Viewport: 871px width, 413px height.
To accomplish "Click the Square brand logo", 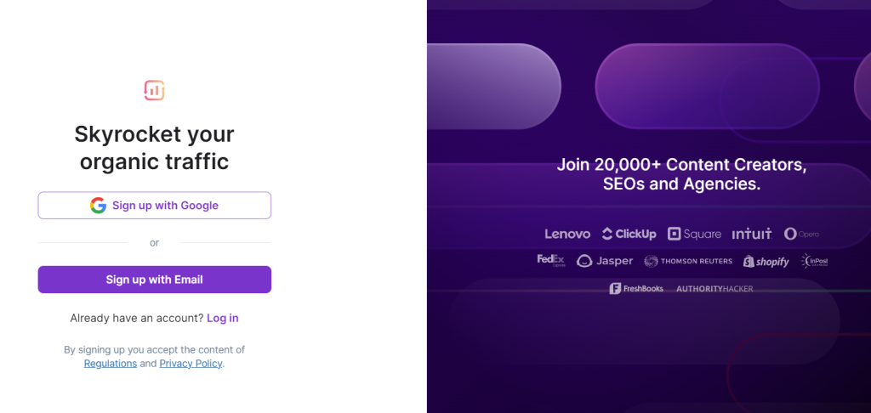I will [694, 234].
